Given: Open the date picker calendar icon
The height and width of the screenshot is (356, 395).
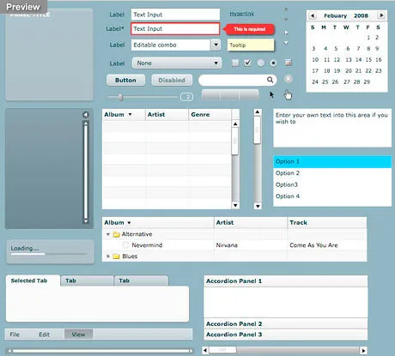Looking at the screenshot, I should (x=289, y=63).
